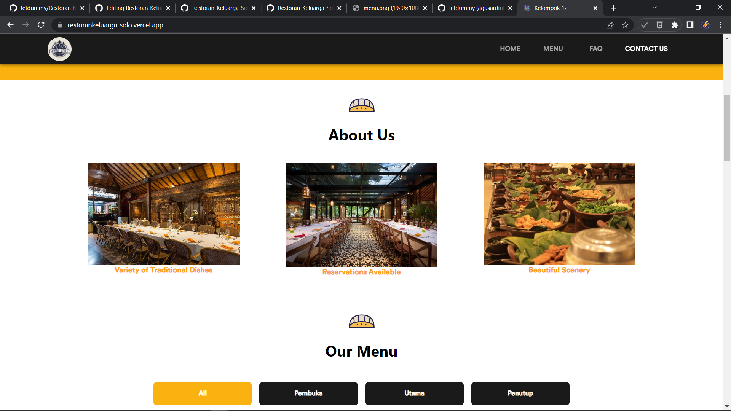This screenshot has width=731, height=411.
Task: Bookmark this page with the star icon
Action: tap(625, 25)
